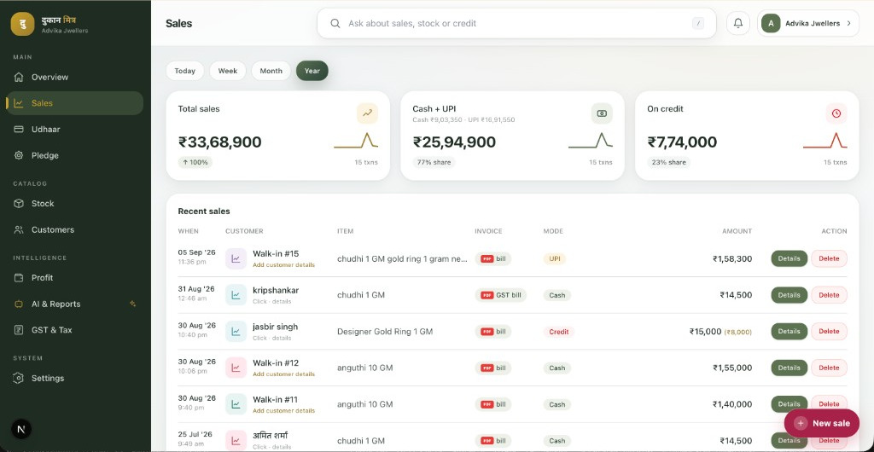Click the Total sales trend icon

[x=367, y=113]
